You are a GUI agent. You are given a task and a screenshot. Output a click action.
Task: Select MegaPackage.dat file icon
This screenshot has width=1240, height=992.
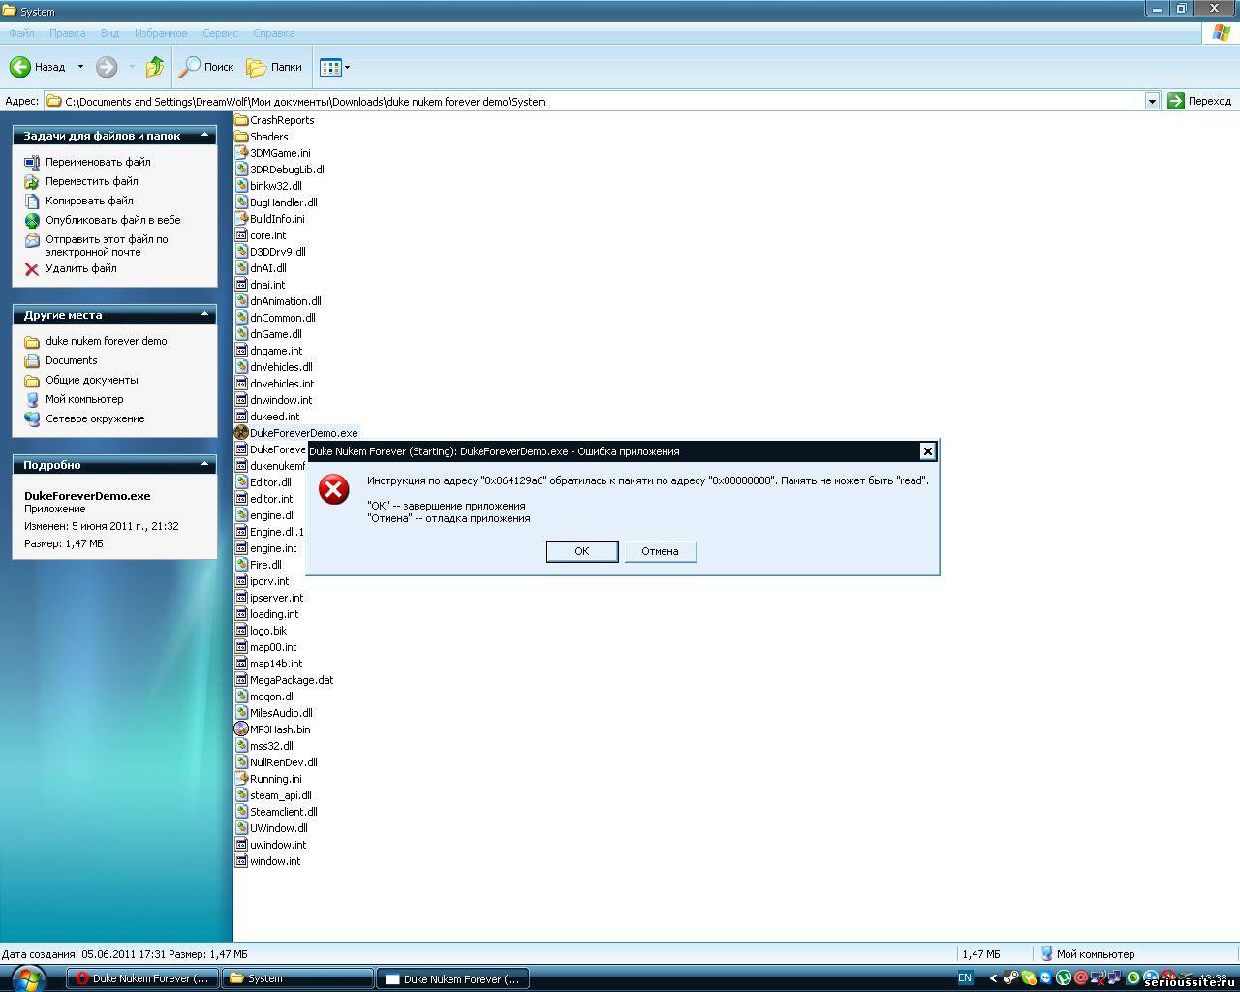point(241,680)
